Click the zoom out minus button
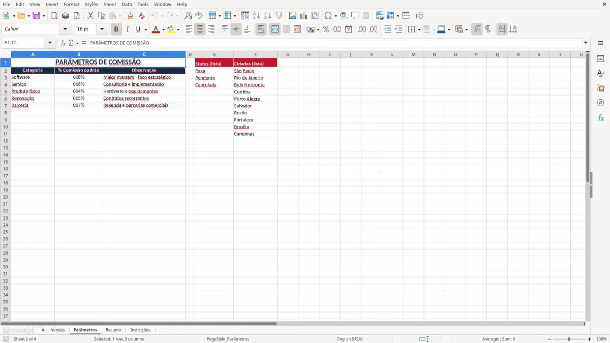This screenshot has height=343, width=610. pyautogui.click(x=550, y=339)
